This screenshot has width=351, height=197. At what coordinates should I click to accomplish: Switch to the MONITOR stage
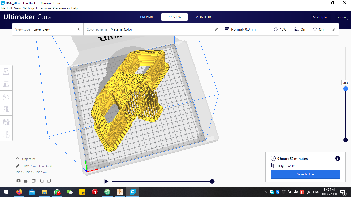(203, 17)
